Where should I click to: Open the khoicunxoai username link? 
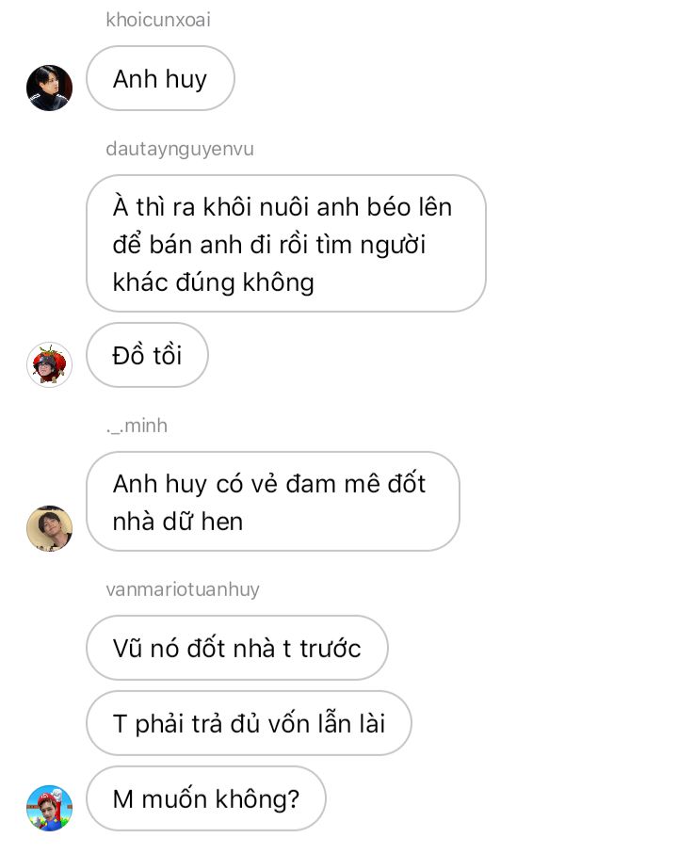point(158,20)
